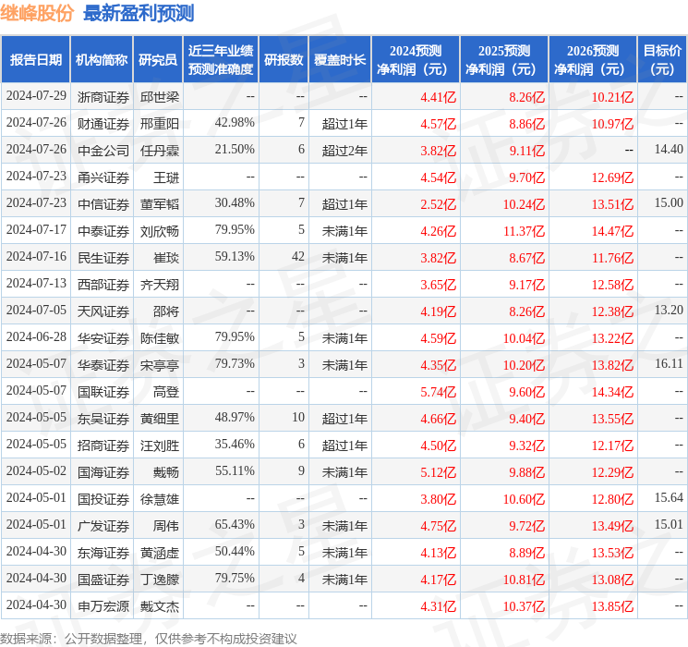688x647 pixels.
Task: Click report date 2024-06-28
Action: point(36,336)
